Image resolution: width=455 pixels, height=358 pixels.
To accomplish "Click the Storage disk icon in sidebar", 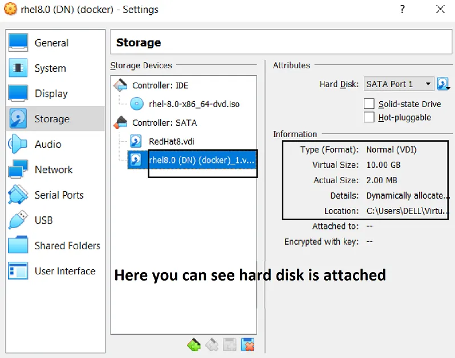I will [18, 118].
